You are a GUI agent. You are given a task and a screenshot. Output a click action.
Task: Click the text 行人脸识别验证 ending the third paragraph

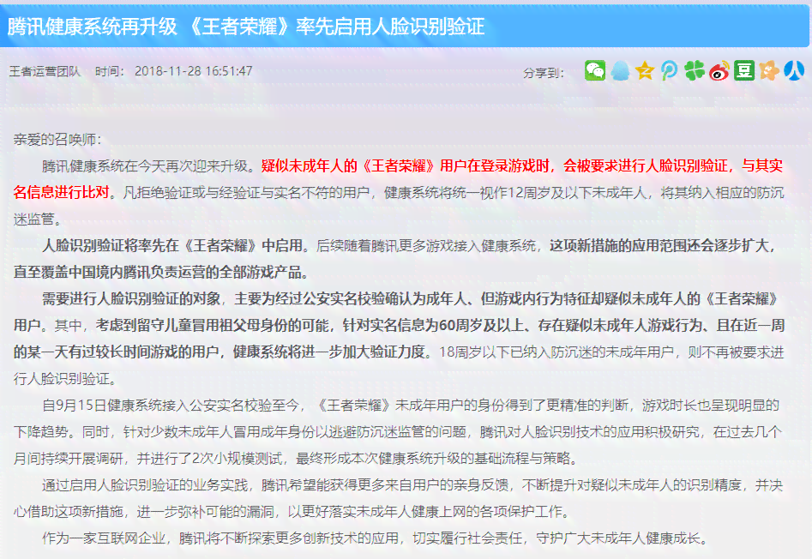[64, 379]
